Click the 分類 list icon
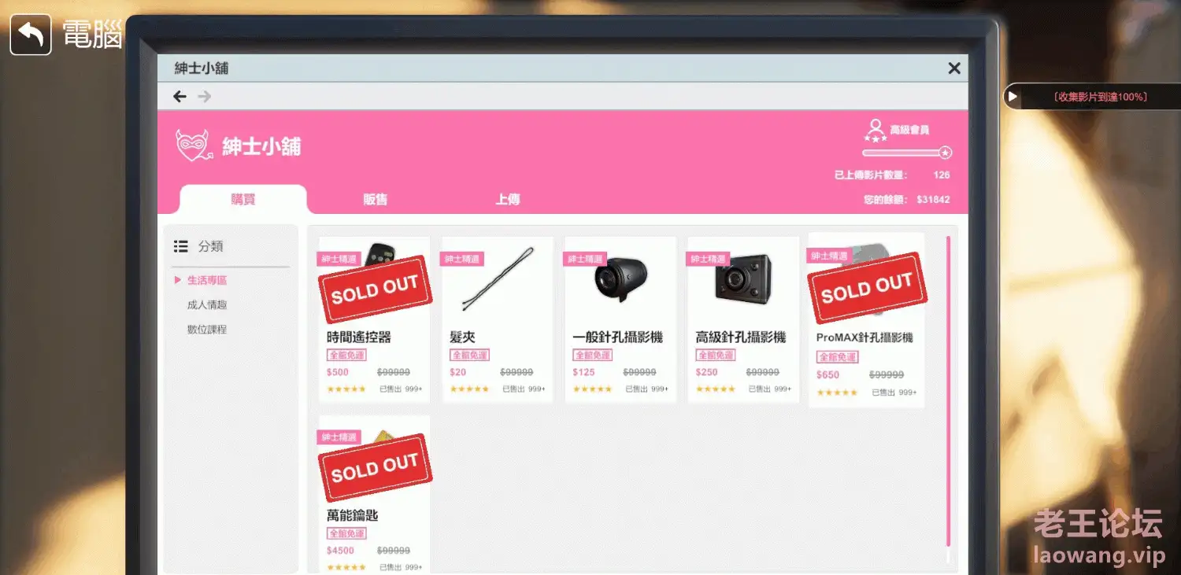 click(x=181, y=246)
